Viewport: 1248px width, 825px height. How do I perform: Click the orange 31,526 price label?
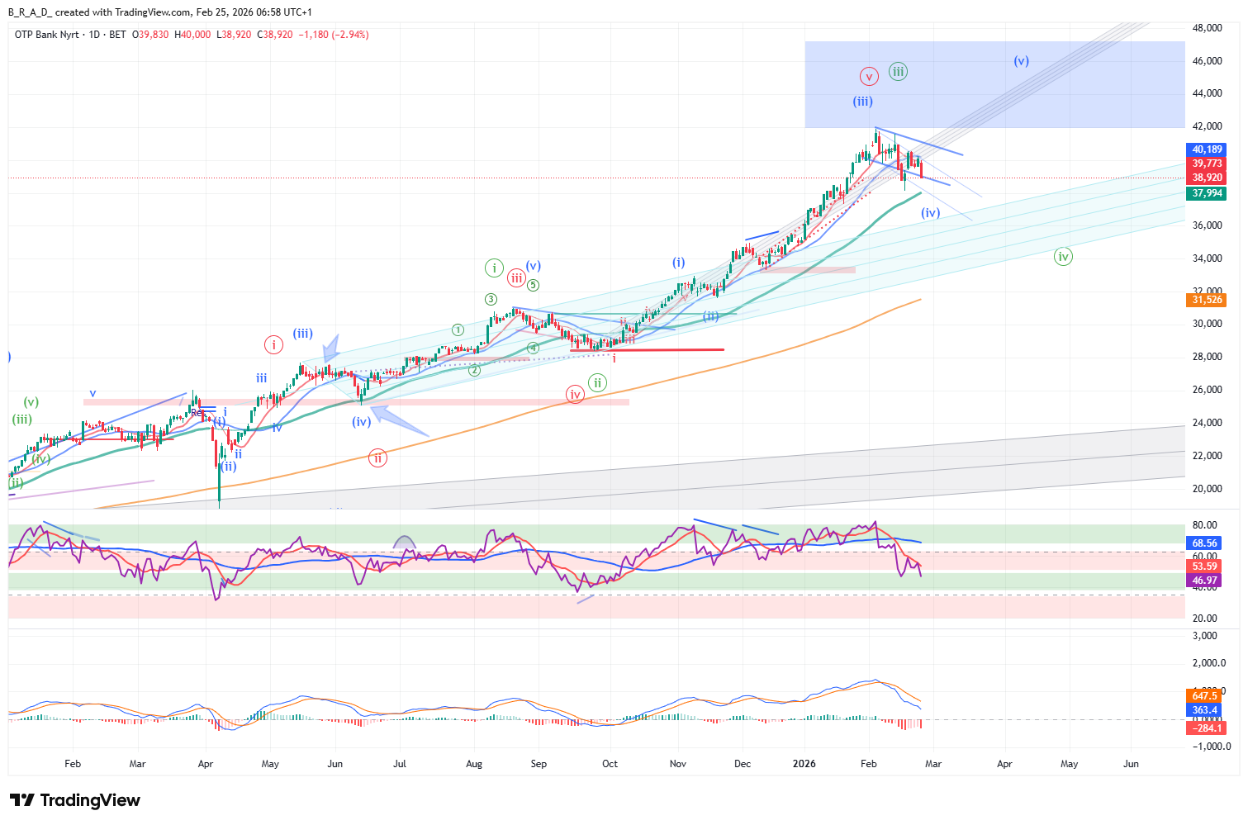1207,300
